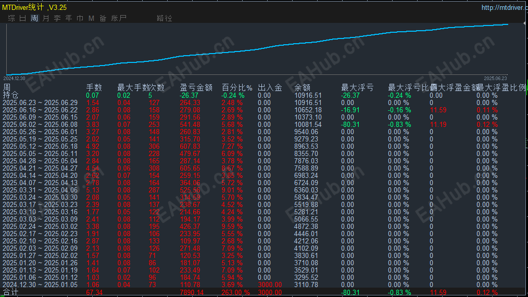Select week row 2025.01.06 ~ 2025.01.12
Screen dimensions: 528x297
(40, 277)
